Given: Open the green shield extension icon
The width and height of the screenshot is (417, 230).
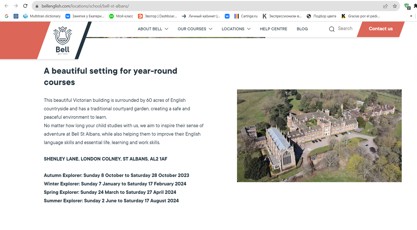Looking at the screenshot, I should click(407, 6).
